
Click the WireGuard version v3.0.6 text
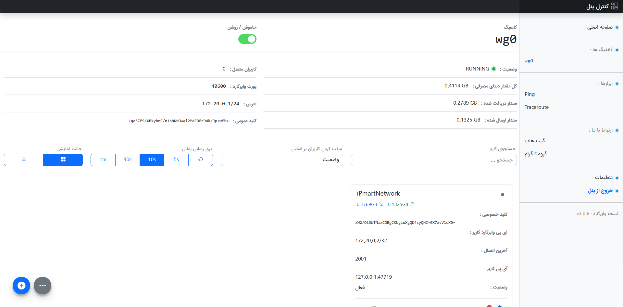coord(583,214)
